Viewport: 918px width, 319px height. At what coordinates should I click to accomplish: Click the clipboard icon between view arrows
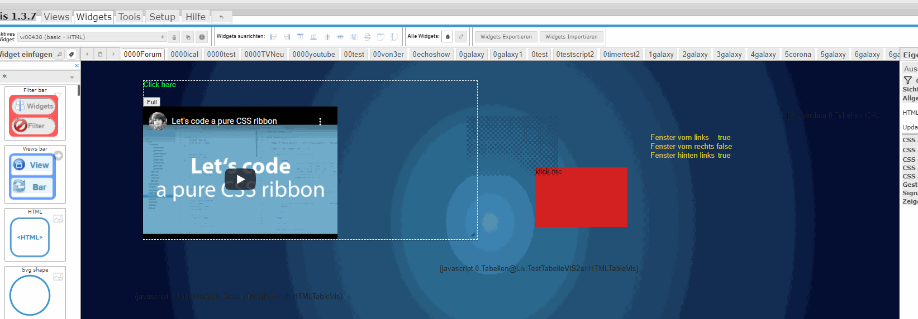[x=100, y=54]
